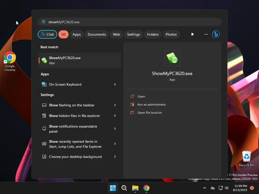The image size is (259, 194).
Task: Open notification badge showing 3
Action: [x=252, y=188]
